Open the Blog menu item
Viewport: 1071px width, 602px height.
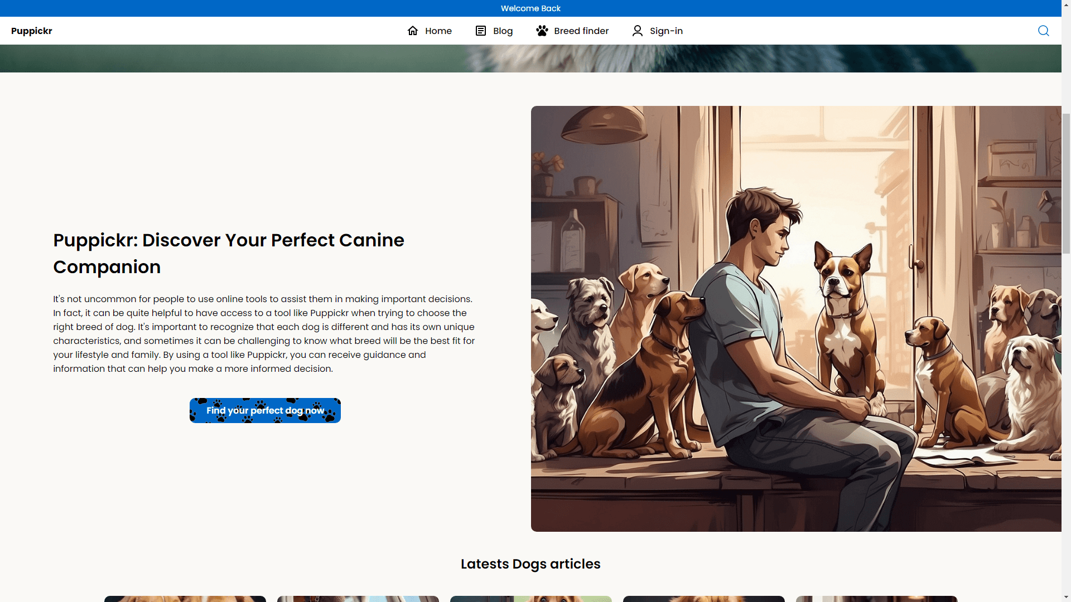[x=494, y=31]
